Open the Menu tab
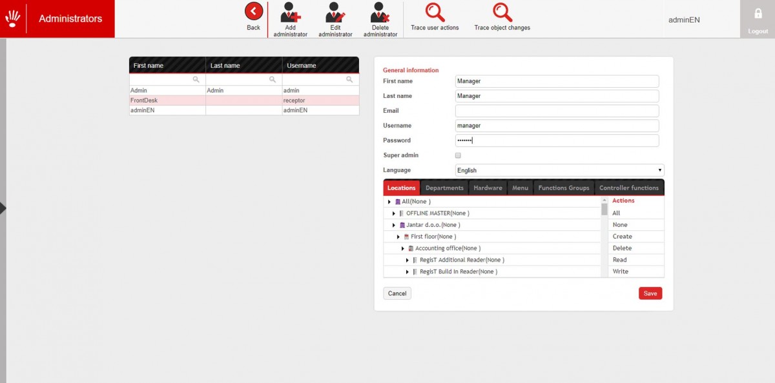The width and height of the screenshot is (775, 383). (520, 188)
